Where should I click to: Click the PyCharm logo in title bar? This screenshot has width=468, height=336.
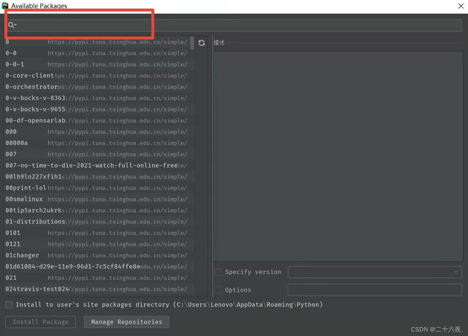point(5,5)
